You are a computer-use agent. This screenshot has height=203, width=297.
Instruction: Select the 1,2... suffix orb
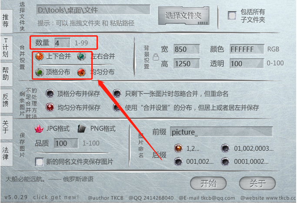178,148
